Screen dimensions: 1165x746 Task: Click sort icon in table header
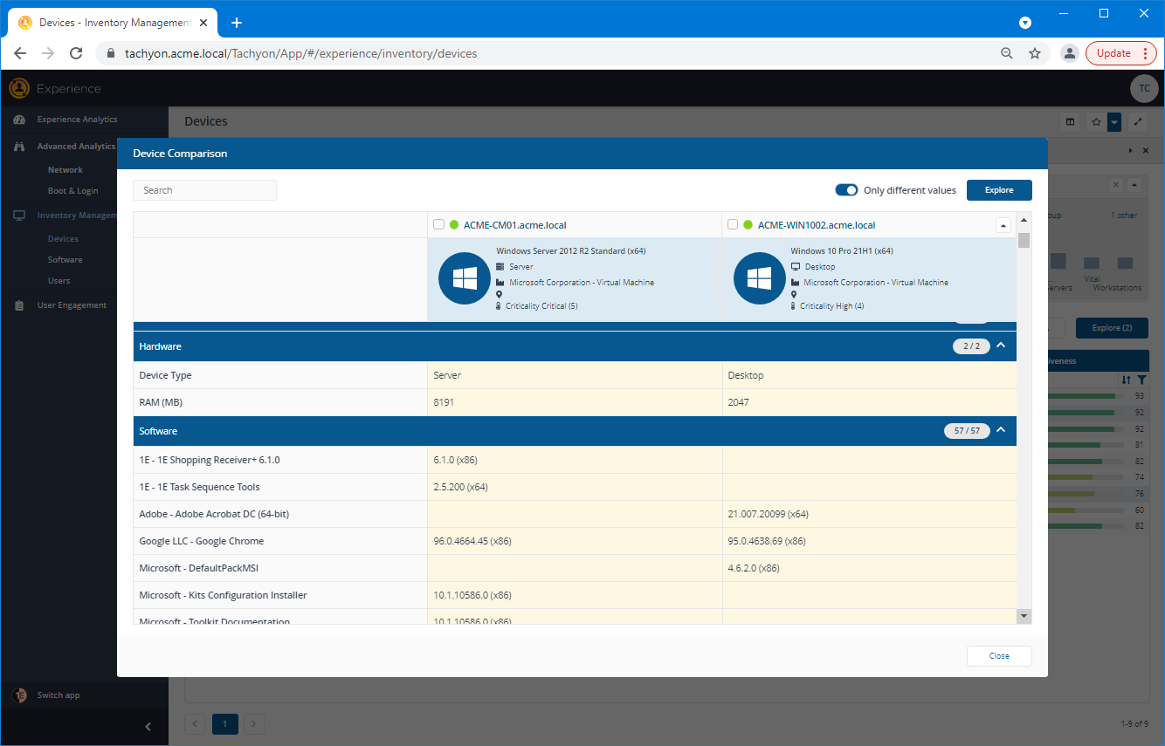1127,380
